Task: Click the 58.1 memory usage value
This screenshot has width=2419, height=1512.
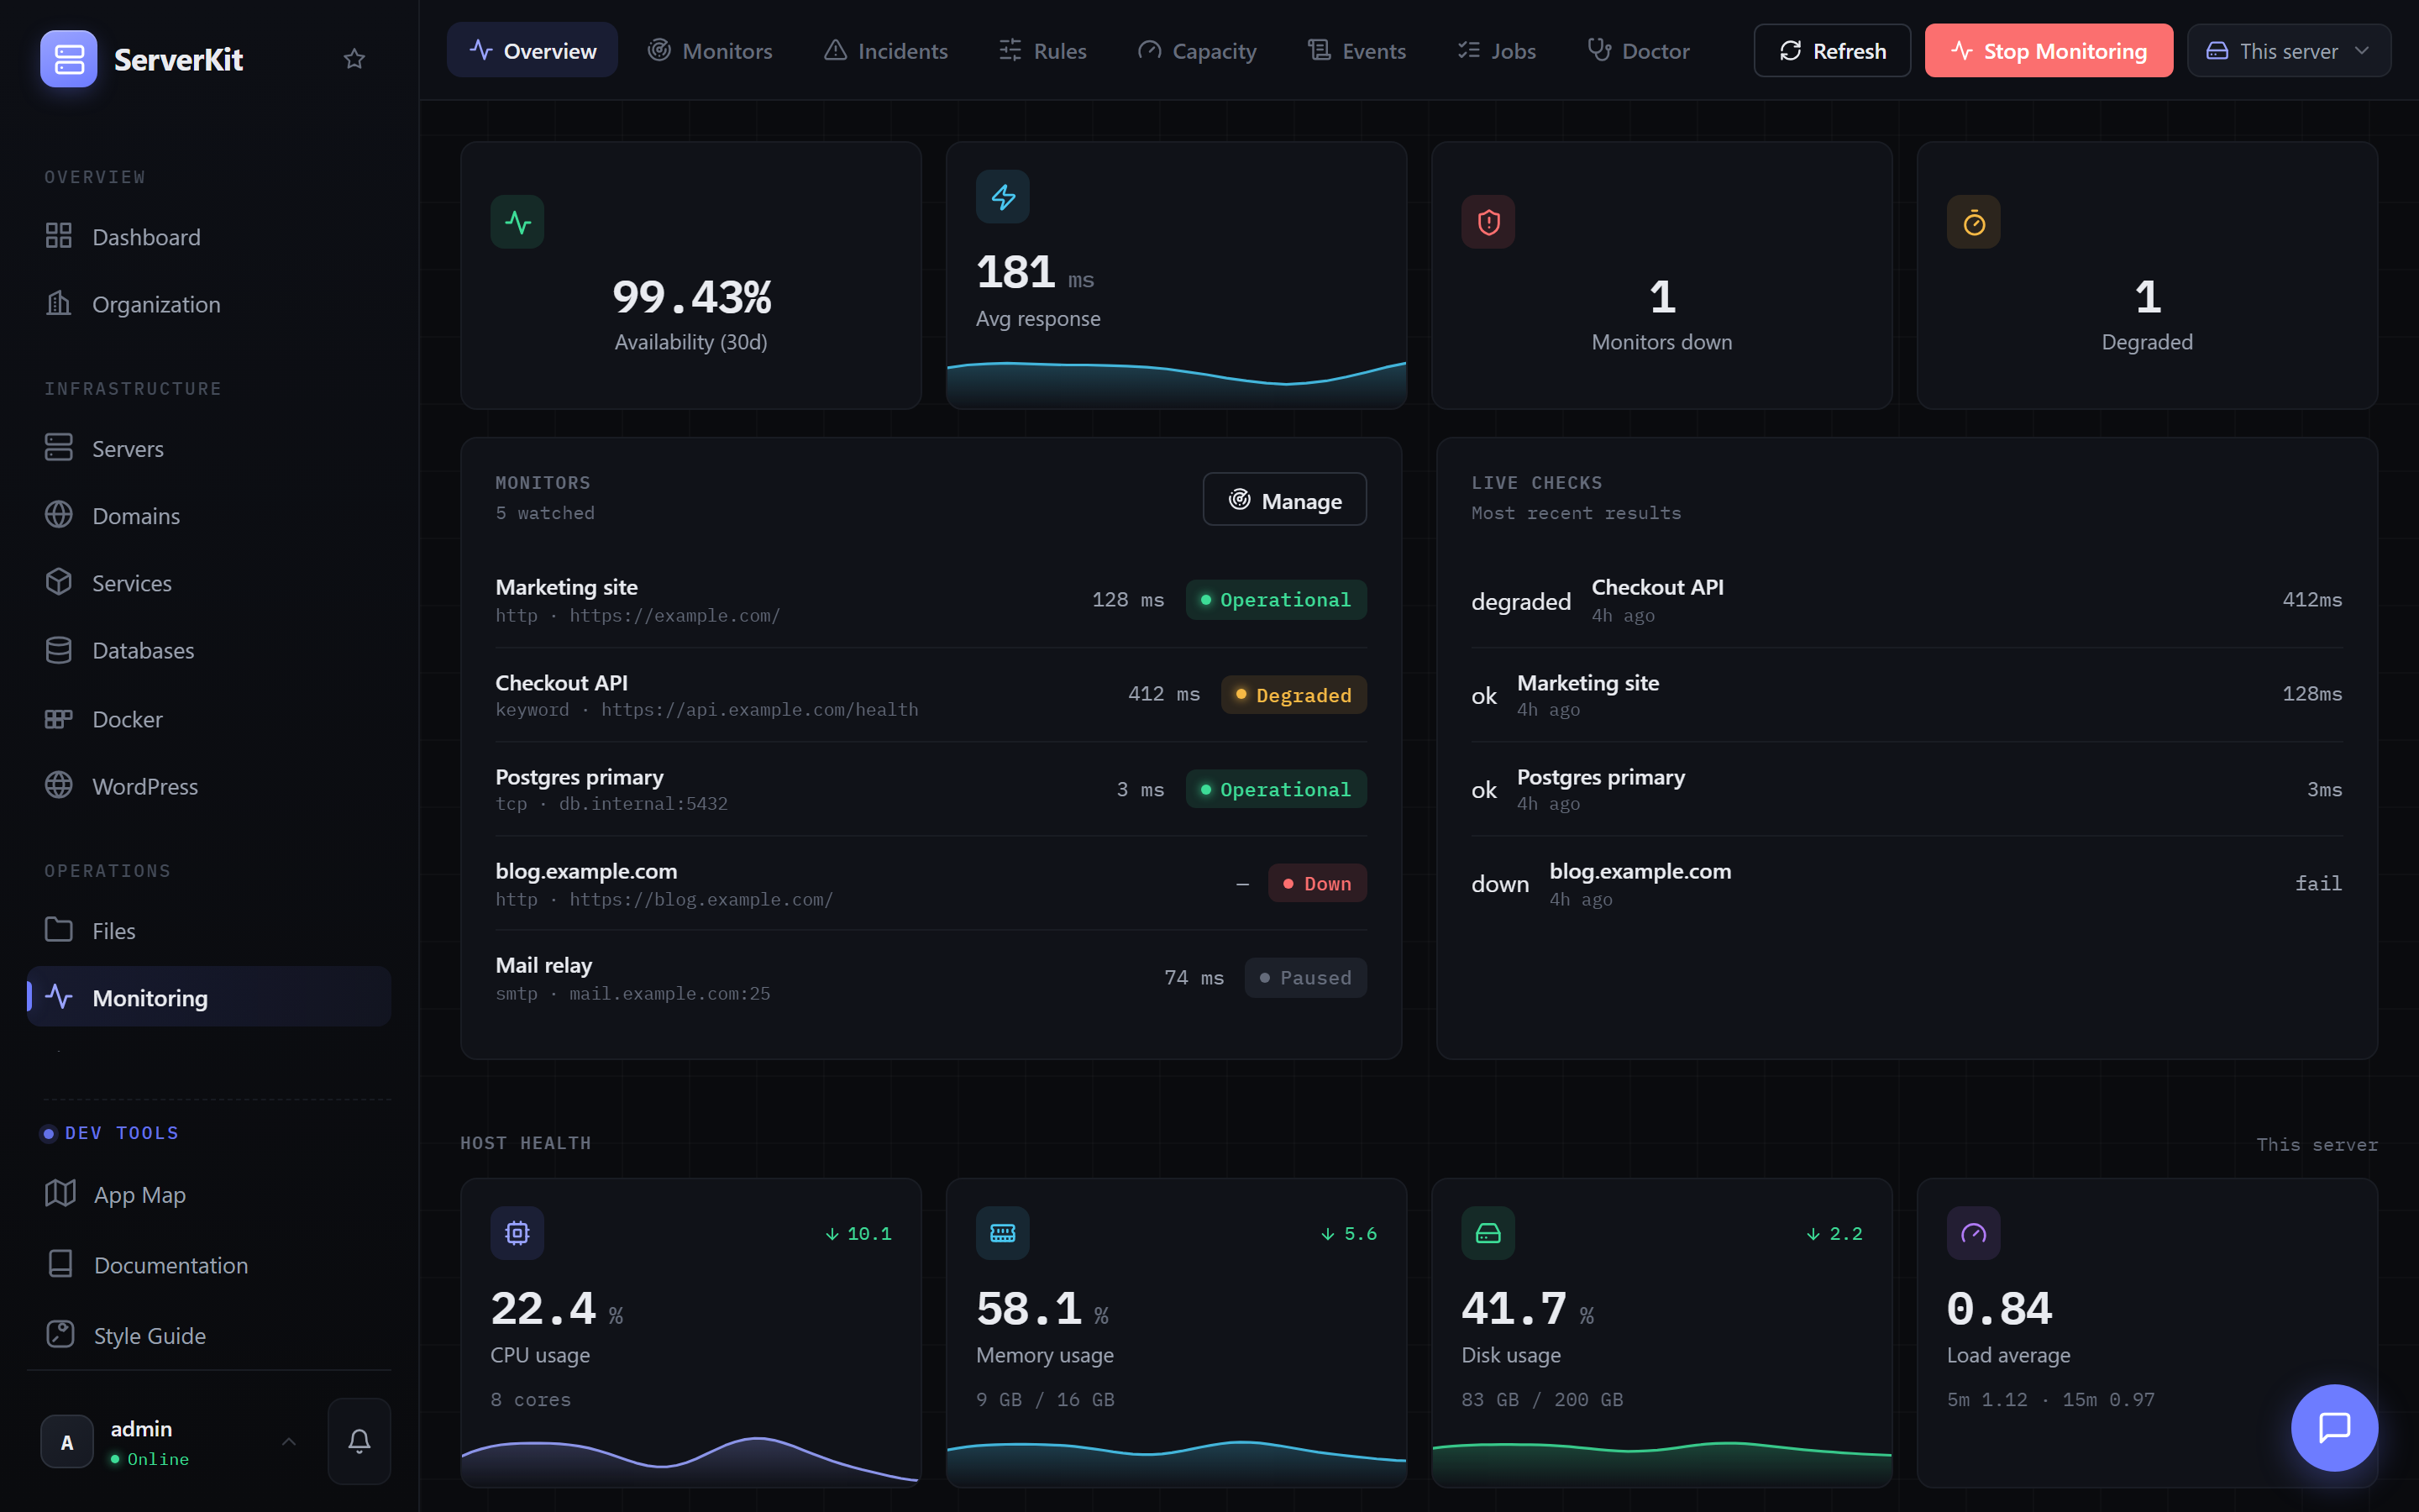Action: (x=1029, y=1309)
